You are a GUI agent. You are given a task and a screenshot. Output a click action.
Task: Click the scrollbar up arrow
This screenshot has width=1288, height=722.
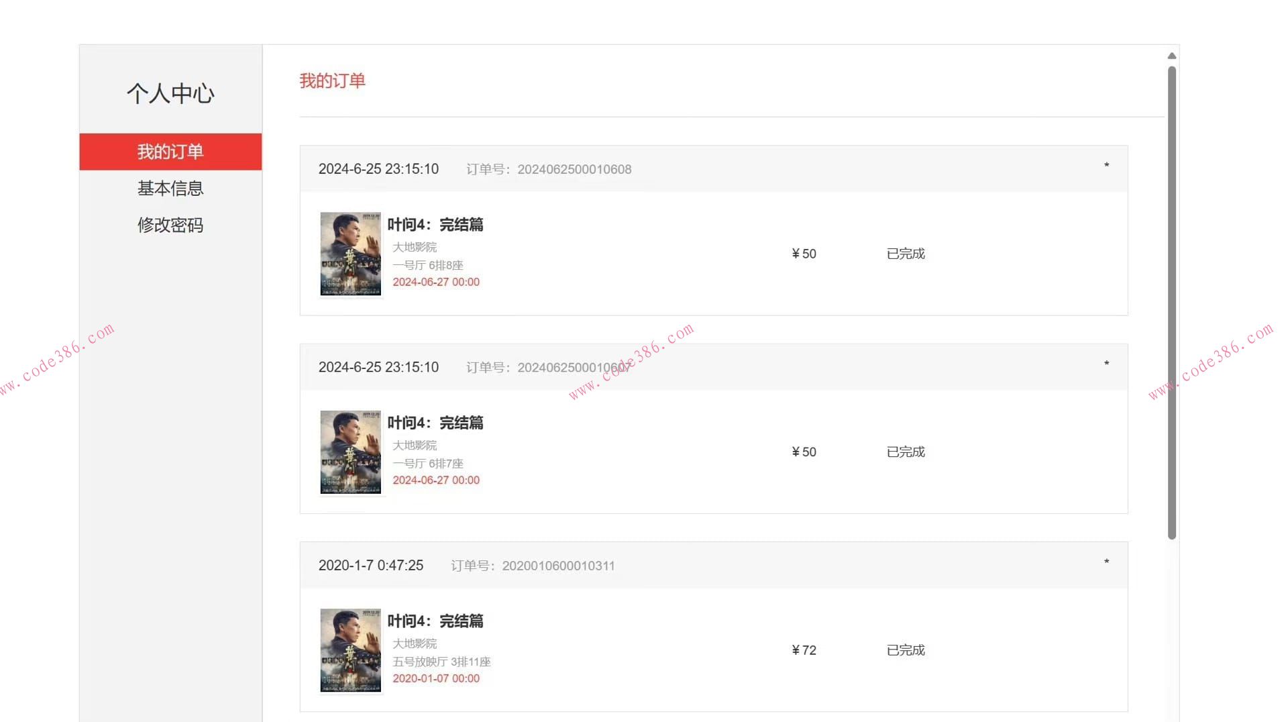(x=1172, y=56)
